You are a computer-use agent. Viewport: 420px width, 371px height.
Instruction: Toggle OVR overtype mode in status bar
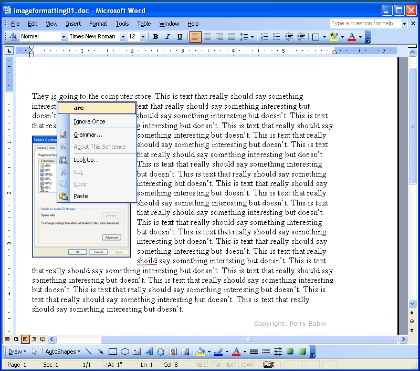tap(247, 365)
